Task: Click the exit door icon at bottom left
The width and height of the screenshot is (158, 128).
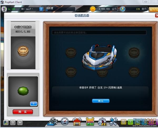Action: point(6,122)
